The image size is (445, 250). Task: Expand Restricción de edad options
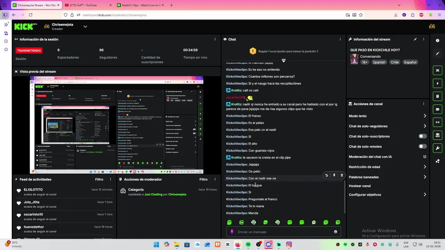point(424,167)
